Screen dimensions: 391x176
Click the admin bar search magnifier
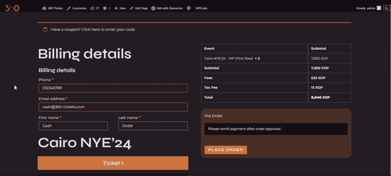[386, 8]
